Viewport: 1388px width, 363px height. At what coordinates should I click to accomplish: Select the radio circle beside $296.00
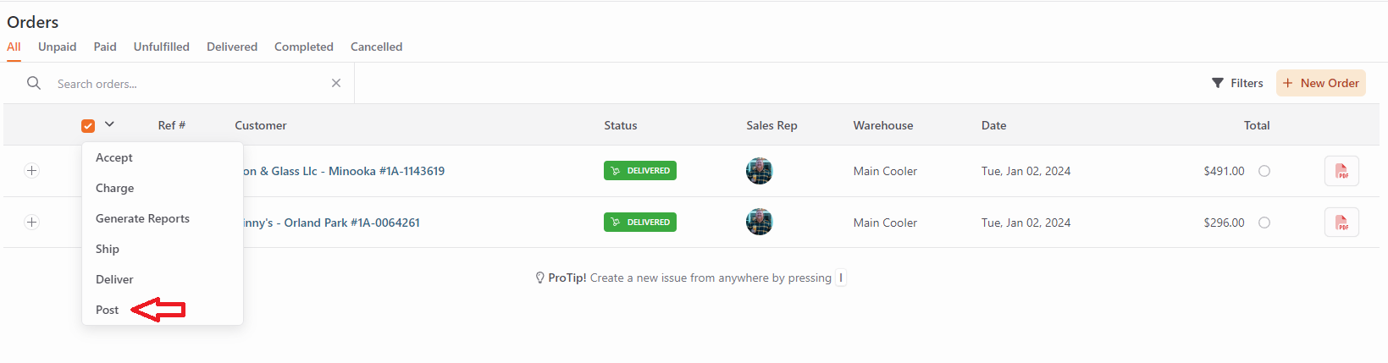pyautogui.click(x=1264, y=223)
